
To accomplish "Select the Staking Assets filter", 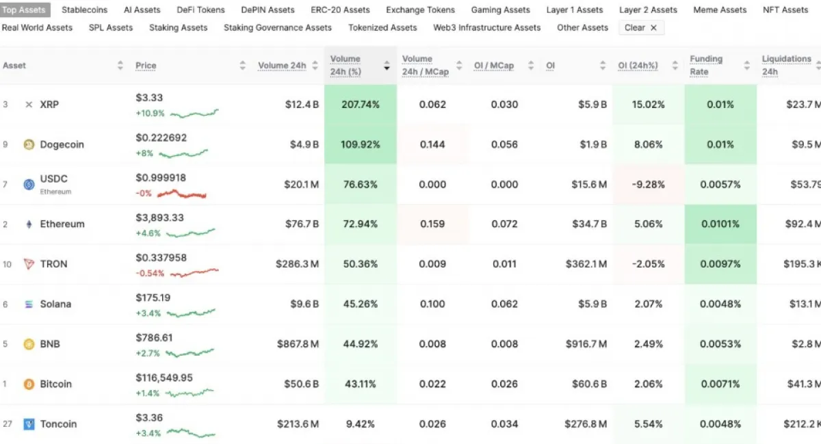I will 179,27.
